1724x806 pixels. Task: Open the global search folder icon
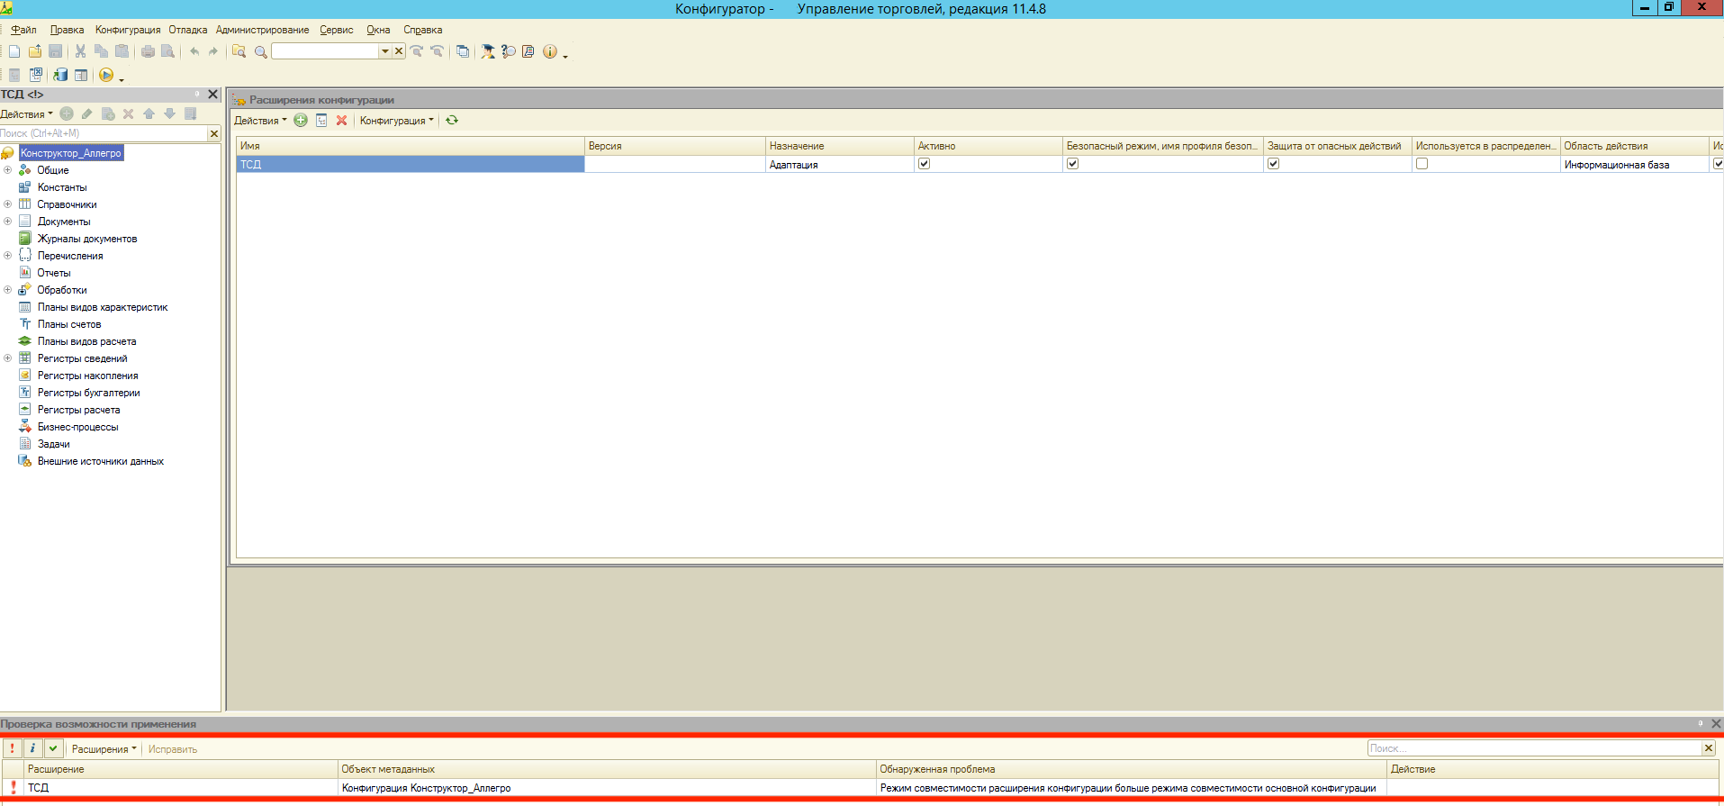(x=239, y=51)
